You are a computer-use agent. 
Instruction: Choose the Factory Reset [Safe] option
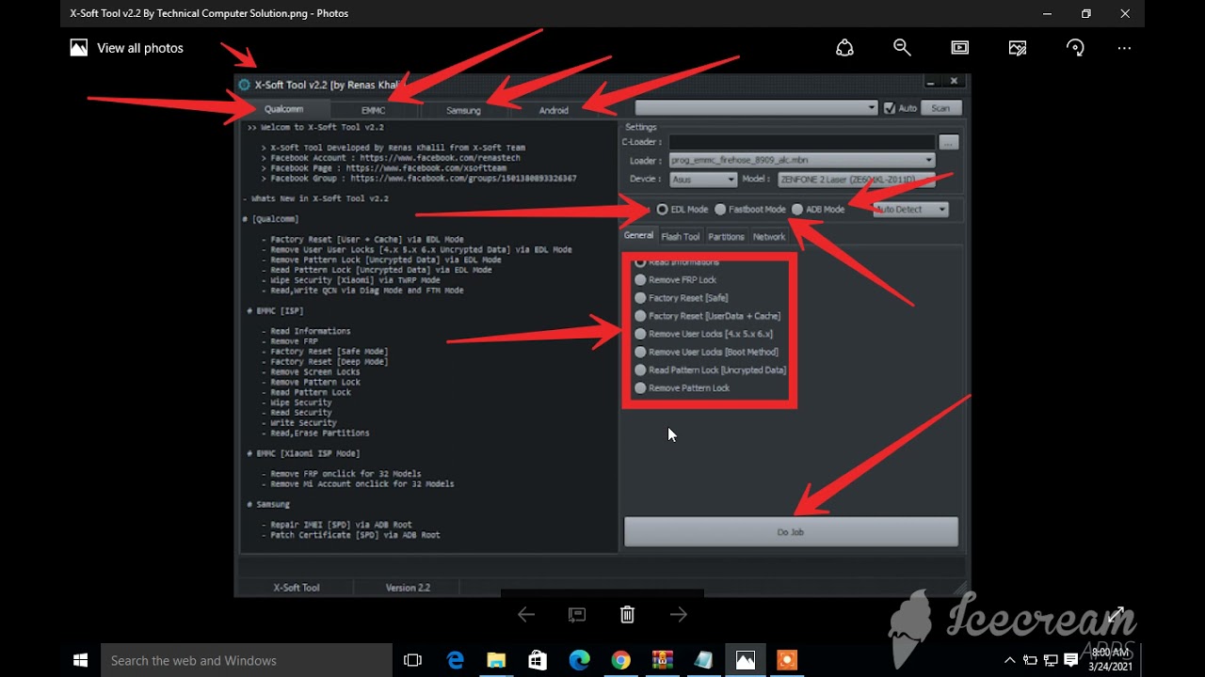[x=640, y=298]
